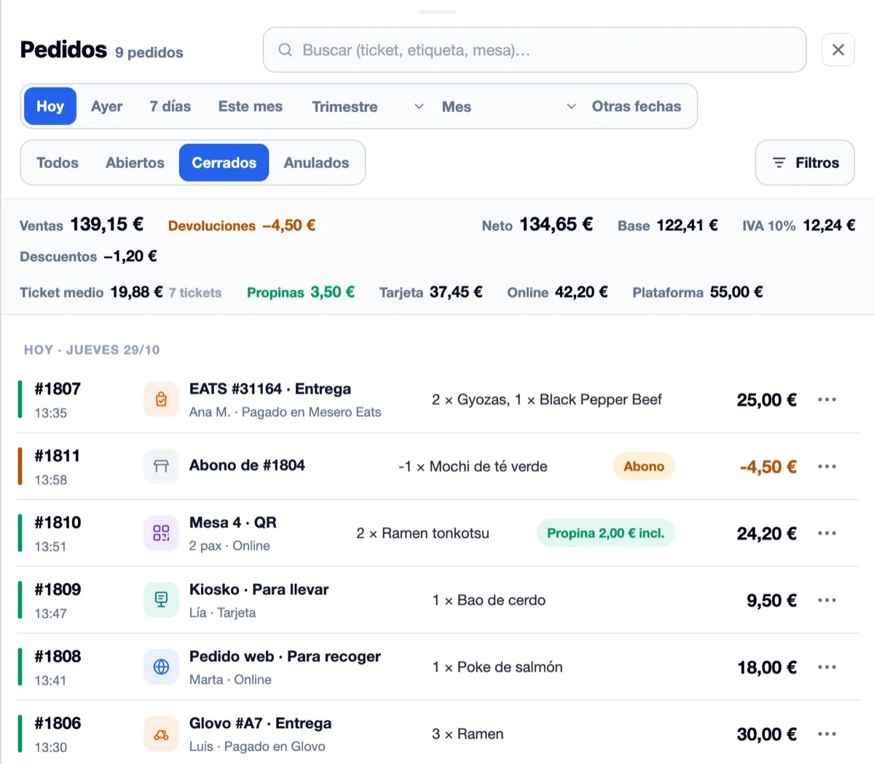The height and width of the screenshot is (764, 874).
Task: Click the kiosk icon for order #1809
Action: pyautogui.click(x=161, y=600)
